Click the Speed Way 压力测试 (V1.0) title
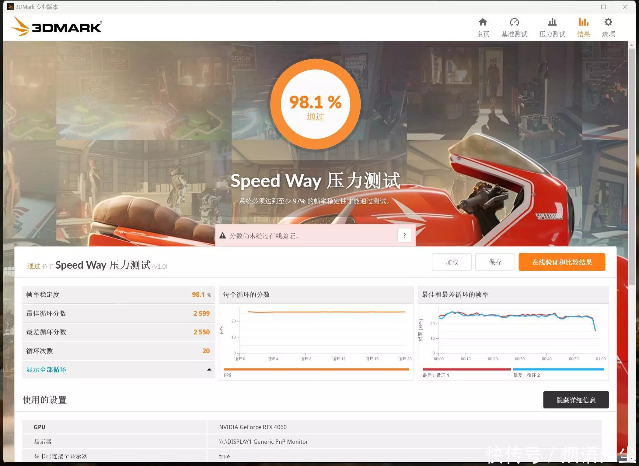This screenshot has width=639, height=466. 111,265
